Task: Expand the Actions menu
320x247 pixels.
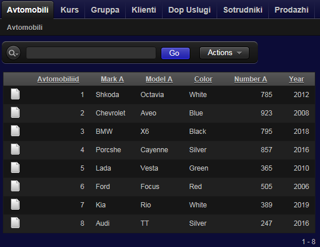Action: pyautogui.click(x=224, y=53)
